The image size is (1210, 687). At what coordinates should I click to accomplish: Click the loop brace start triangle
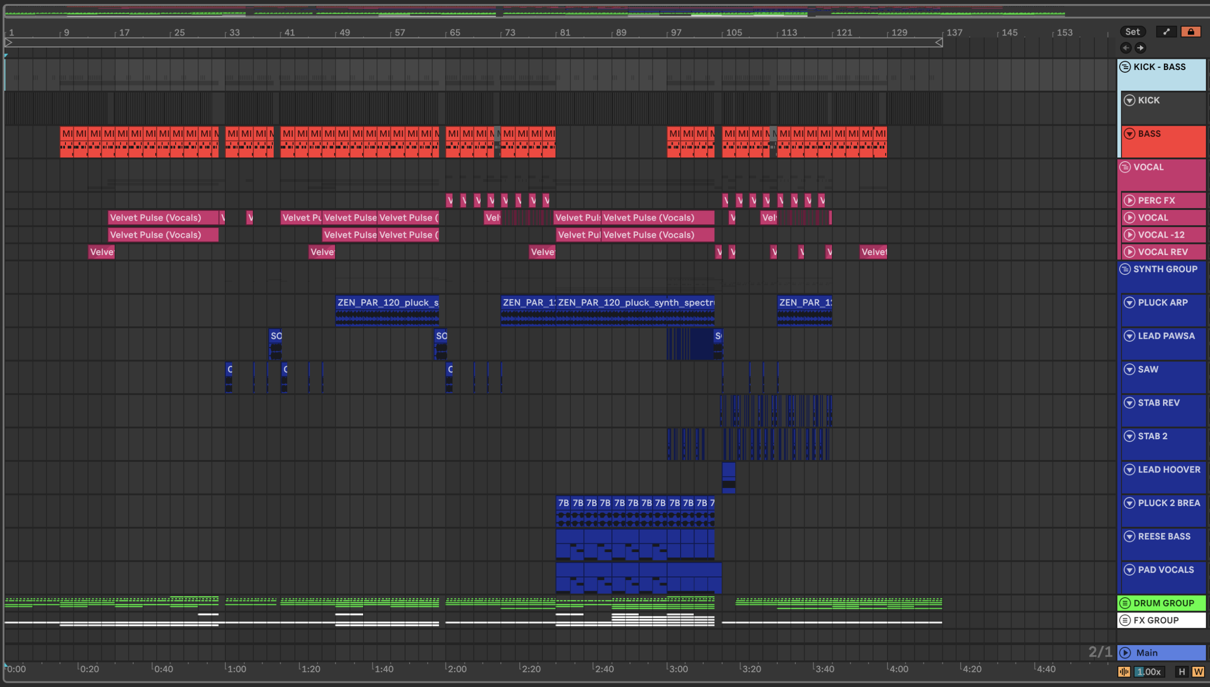click(8, 42)
